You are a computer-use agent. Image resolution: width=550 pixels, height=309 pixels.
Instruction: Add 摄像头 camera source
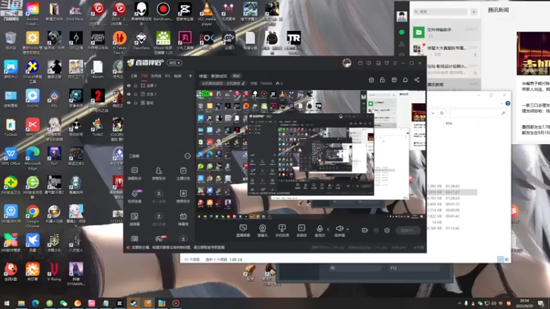click(263, 231)
